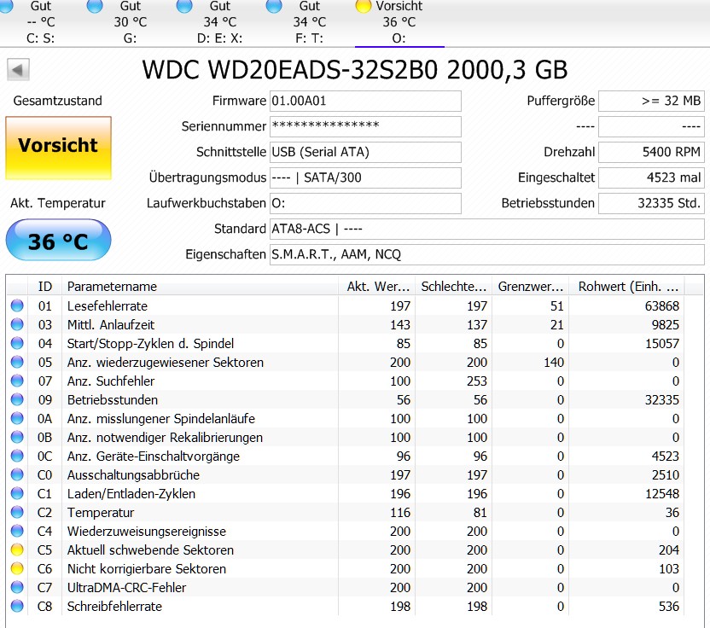Click the Übertragungsmodus field SATA/300
Screen dimensions: 710x628
point(365,177)
